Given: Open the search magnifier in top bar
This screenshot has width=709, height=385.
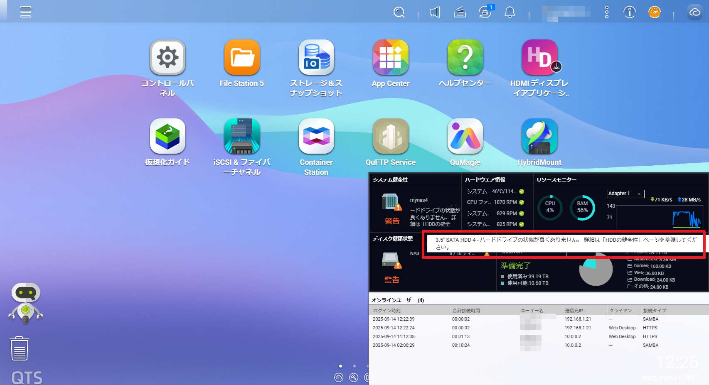Looking at the screenshot, I should click(399, 12).
